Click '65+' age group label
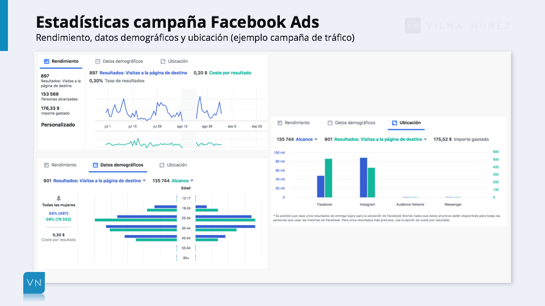 pyautogui.click(x=186, y=258)
